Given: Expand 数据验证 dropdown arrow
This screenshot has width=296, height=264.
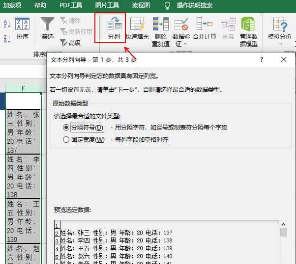Looking at the screenshot, I should (x=185, y=44).
